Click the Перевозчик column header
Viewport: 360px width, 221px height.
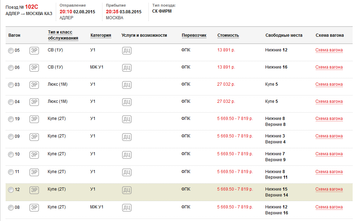[x=194, y=35]
